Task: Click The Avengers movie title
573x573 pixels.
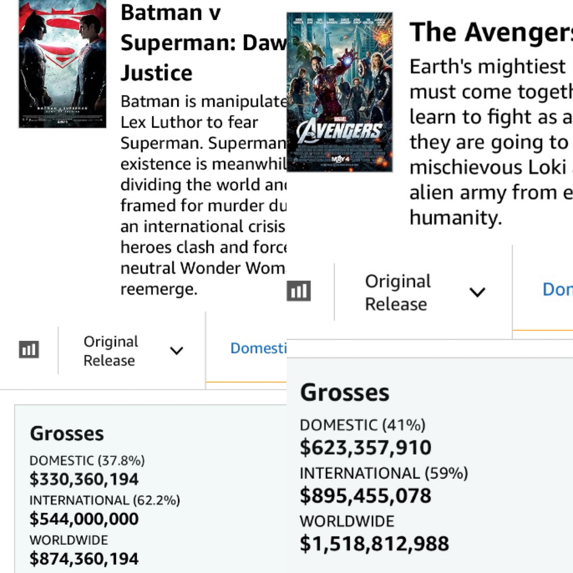Action: 490,32
